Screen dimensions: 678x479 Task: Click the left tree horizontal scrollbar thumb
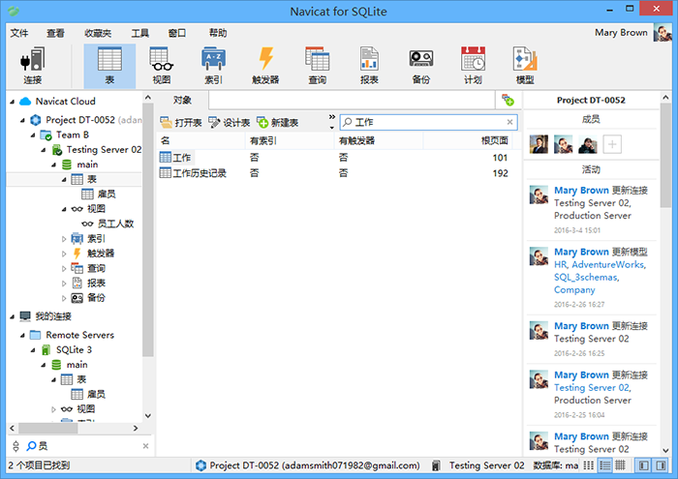click(47, 428)
